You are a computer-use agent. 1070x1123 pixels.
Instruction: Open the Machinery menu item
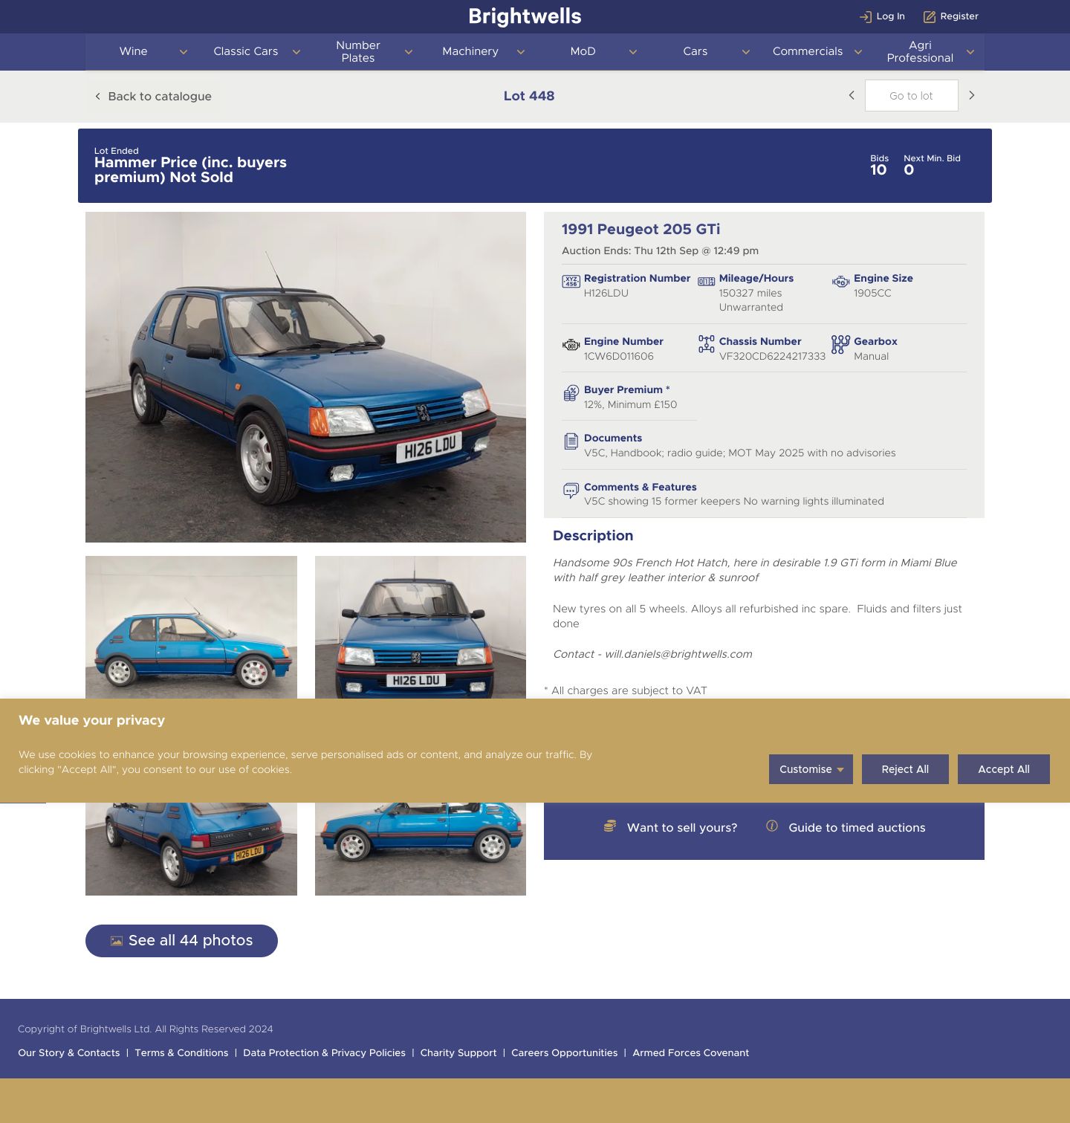(470, 51)
